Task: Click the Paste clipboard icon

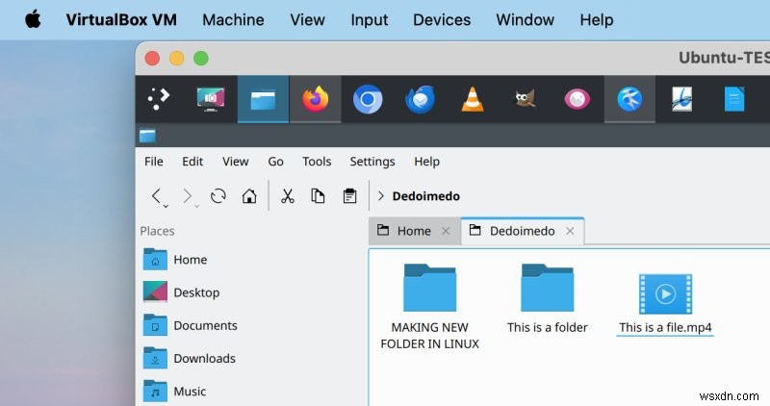Action: (x=349, y=196)
